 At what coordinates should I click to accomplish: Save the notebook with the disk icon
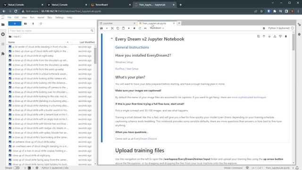pos(101,28)
